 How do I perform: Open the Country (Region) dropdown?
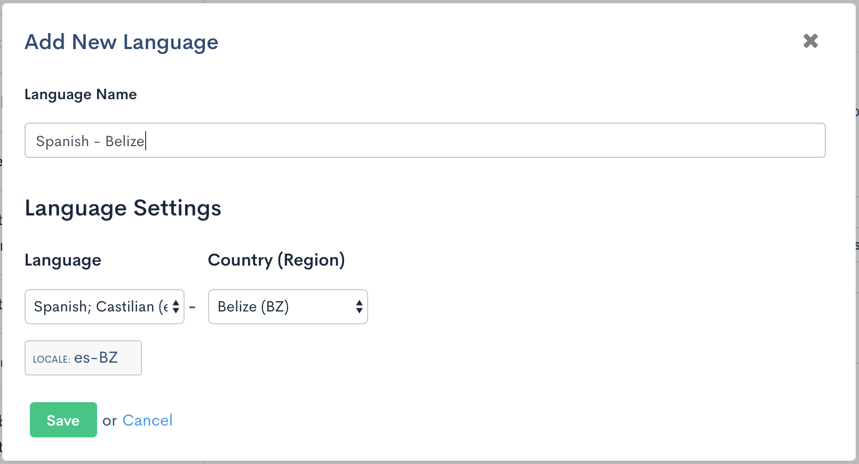pos(288,307)
